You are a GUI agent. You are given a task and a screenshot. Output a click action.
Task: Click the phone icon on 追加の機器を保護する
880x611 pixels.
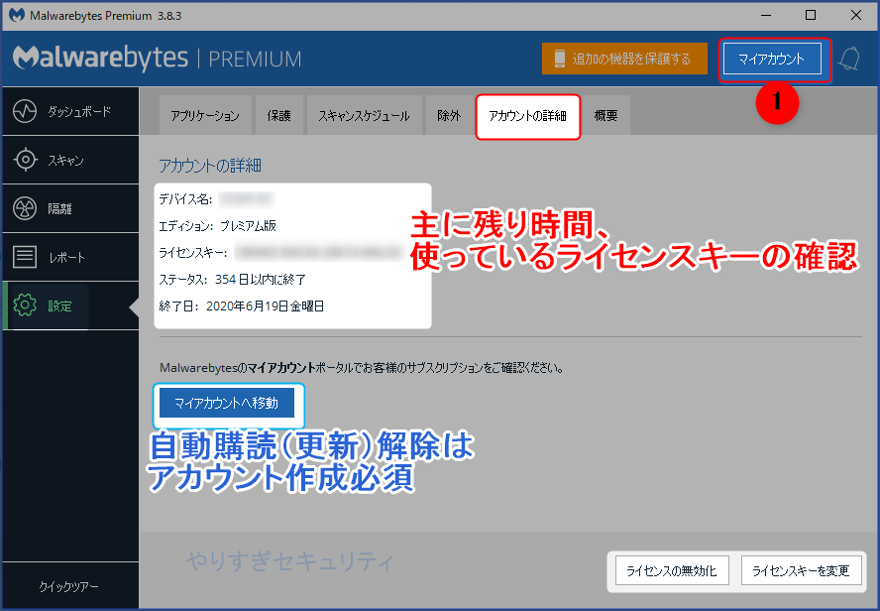(559, 59)
